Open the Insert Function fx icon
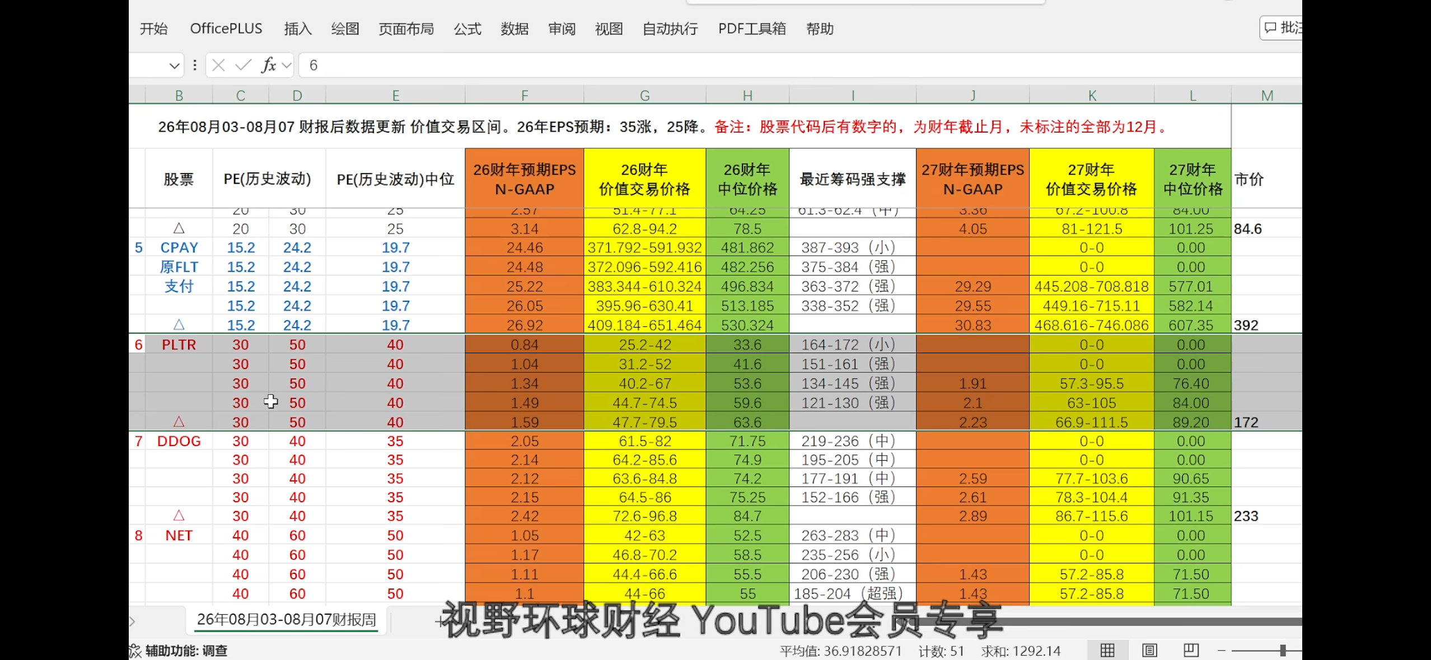This screenshot has width=1431, height=660. (x=268, y=65)
